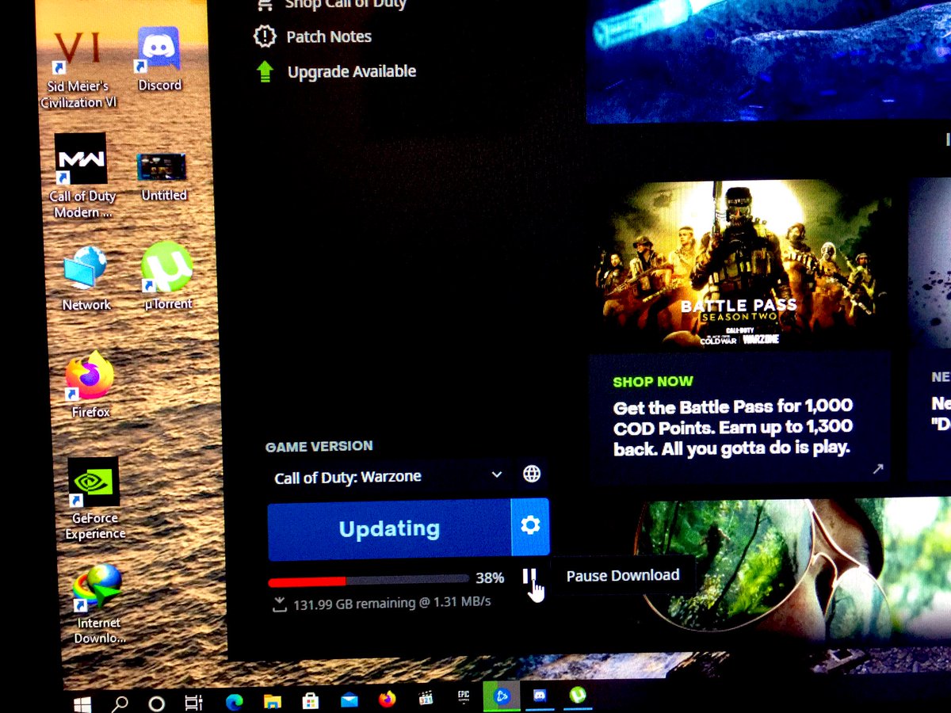The height and width of the screenshot is (713, 951).
Task: Switch to Discord in taskbar
Action: 540,696
